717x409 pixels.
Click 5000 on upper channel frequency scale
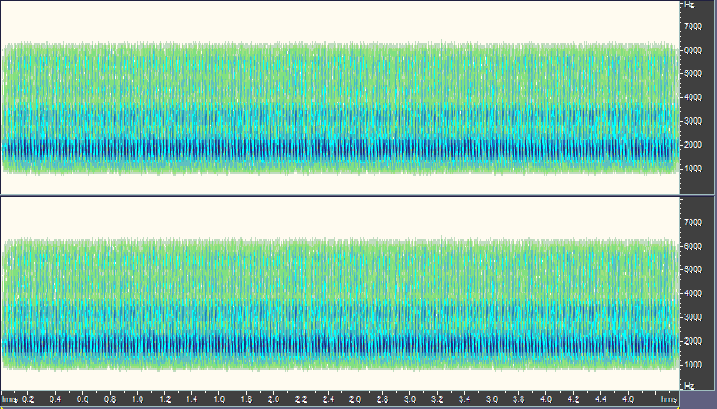tap(693, 73)
